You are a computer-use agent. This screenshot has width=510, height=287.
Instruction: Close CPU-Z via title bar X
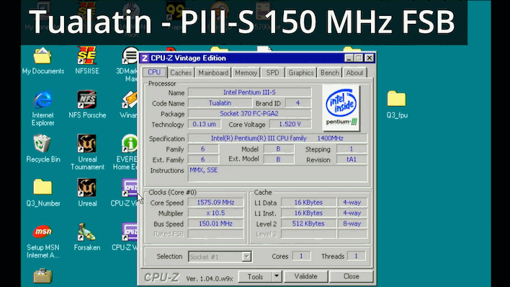coord(370,58)
